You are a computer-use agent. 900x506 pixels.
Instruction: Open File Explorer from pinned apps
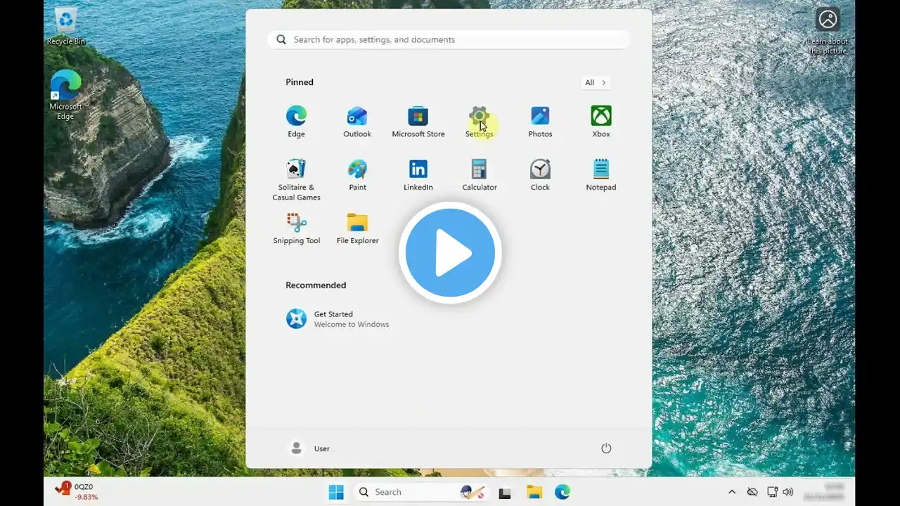[x=357, y=228]
